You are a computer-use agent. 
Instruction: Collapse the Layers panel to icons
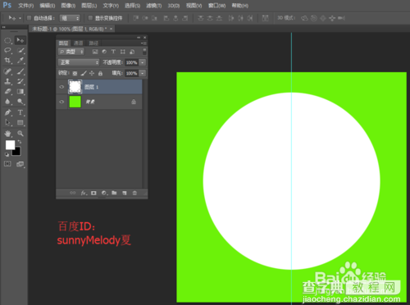click(139, 38)
